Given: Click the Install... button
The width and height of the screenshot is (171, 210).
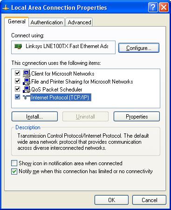Looking at the screenshot, I should (34, 117).
